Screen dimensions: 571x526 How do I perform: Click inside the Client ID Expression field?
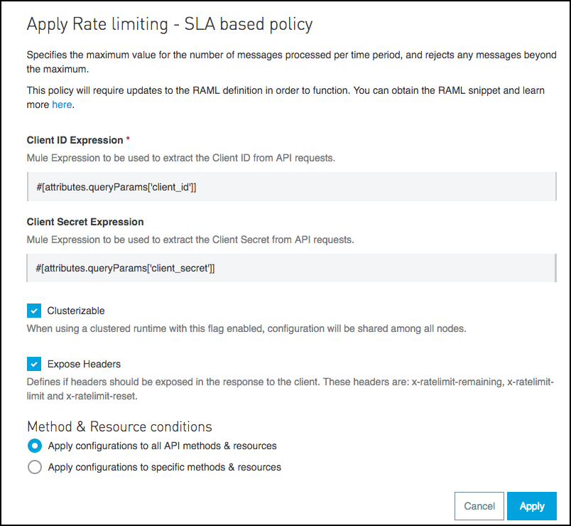coord(284,186)
